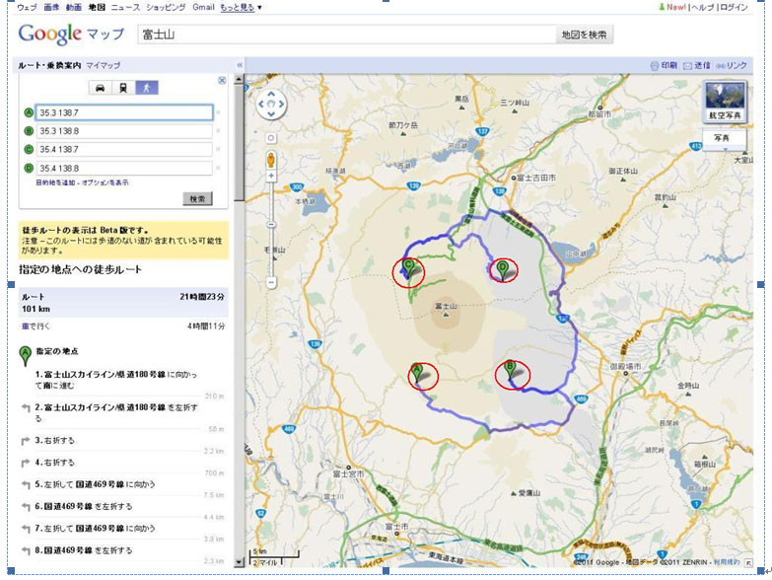This screenshot has width=772, height=580.
Task: Click the my-location circle button under pan control
Action: pyautogui.click(x=271, y=138)
